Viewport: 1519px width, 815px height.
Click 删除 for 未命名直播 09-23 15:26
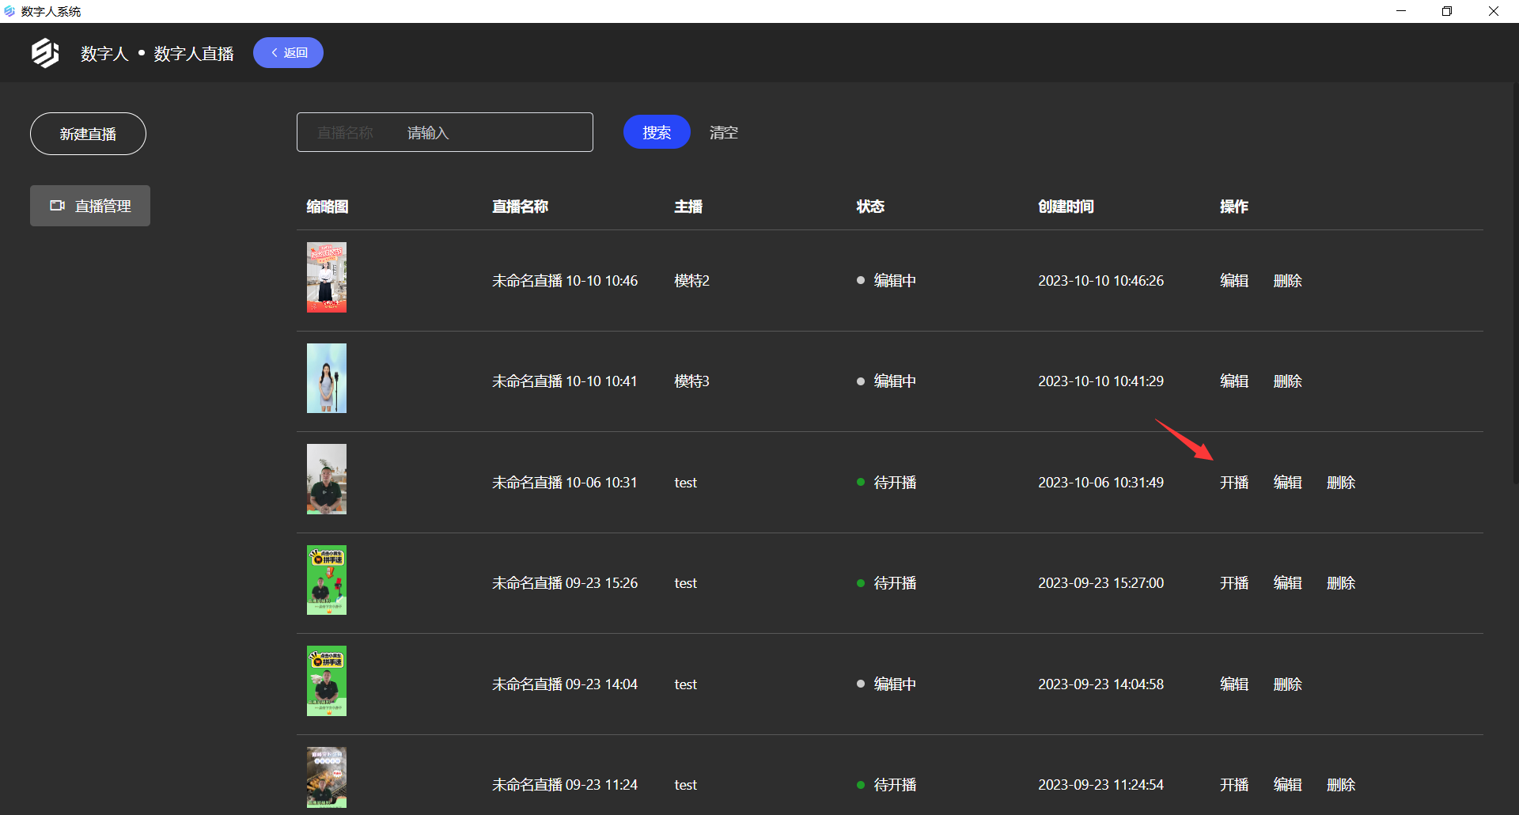tap(1341, 583)
